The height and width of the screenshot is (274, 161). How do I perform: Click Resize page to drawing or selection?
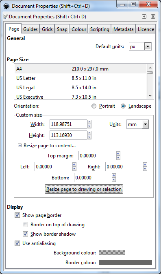point(84,189)
